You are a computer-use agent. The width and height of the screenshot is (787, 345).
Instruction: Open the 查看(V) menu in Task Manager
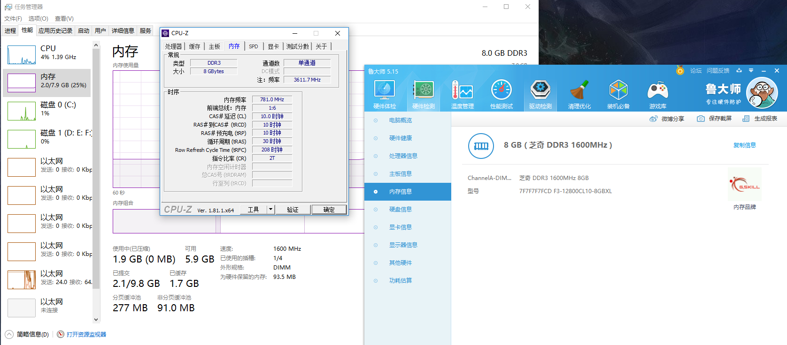64,19
